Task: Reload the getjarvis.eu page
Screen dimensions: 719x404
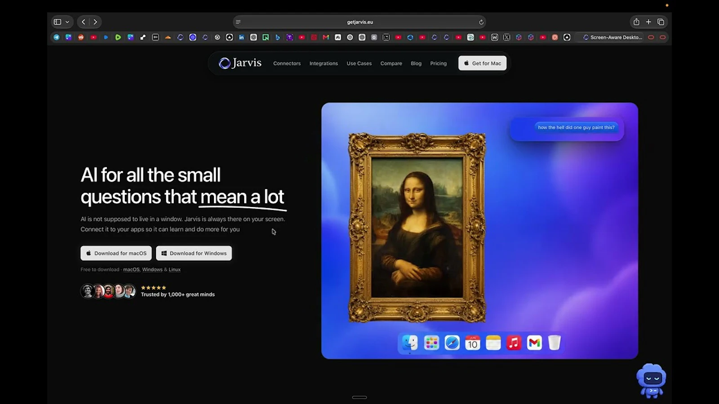Action: [x=481, y=22]
